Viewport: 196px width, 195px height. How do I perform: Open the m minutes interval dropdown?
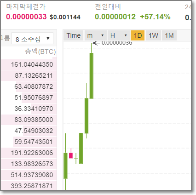pos(96,35)
